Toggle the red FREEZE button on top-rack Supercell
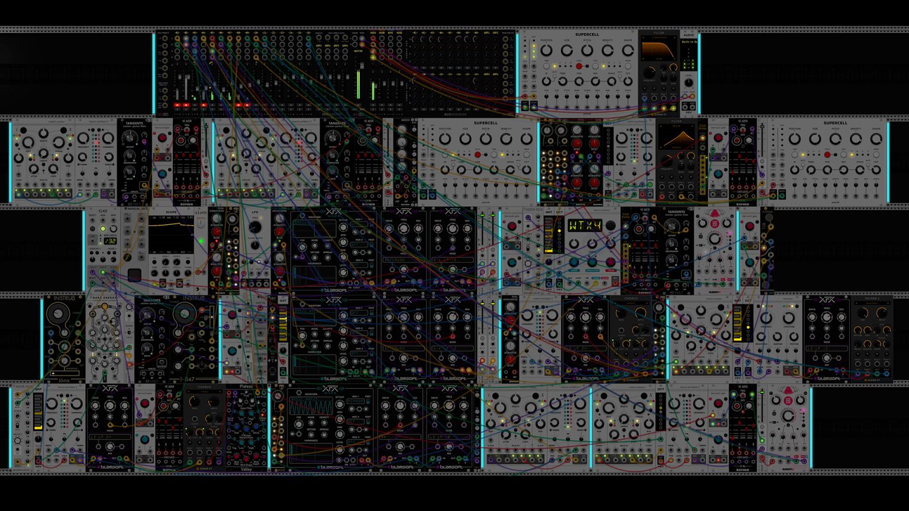 (x=579, y=66)
